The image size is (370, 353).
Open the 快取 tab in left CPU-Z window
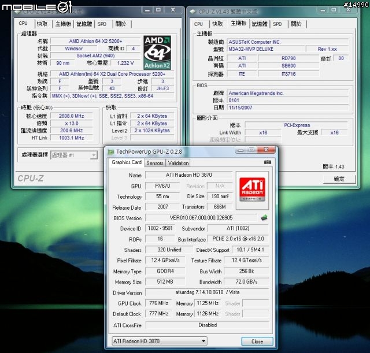click(42, 24)
